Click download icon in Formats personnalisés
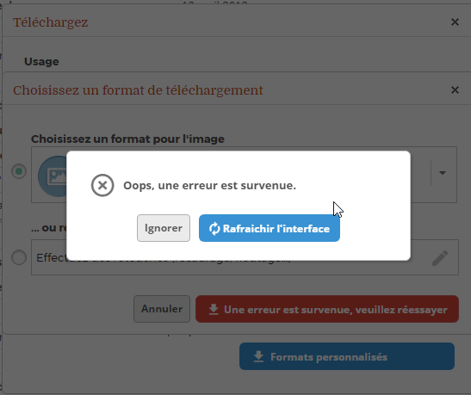Viewport: 471px width, 395px height. click(x=258, y=356)
